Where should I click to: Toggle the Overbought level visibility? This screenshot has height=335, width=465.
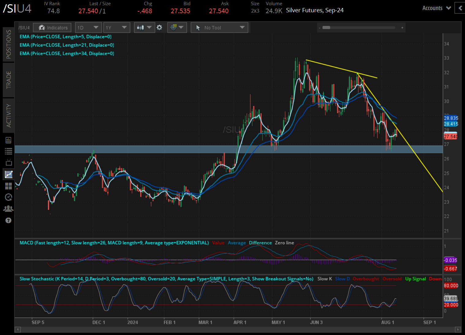[x=366, y=279]
